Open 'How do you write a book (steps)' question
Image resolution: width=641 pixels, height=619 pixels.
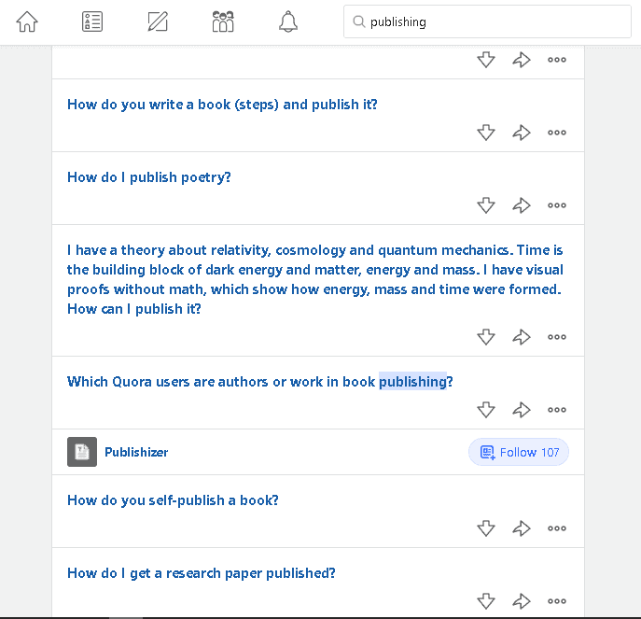[222, 105]
